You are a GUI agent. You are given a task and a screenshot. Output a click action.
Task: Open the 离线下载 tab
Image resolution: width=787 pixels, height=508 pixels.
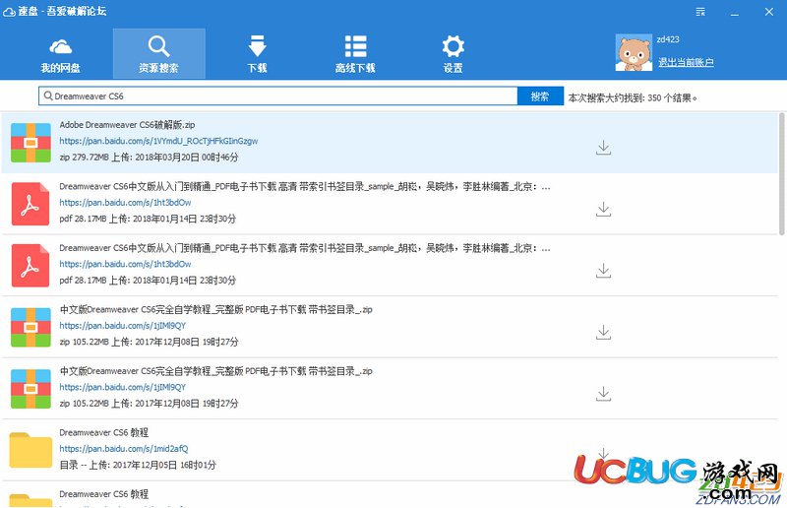[x=355, y=54]
